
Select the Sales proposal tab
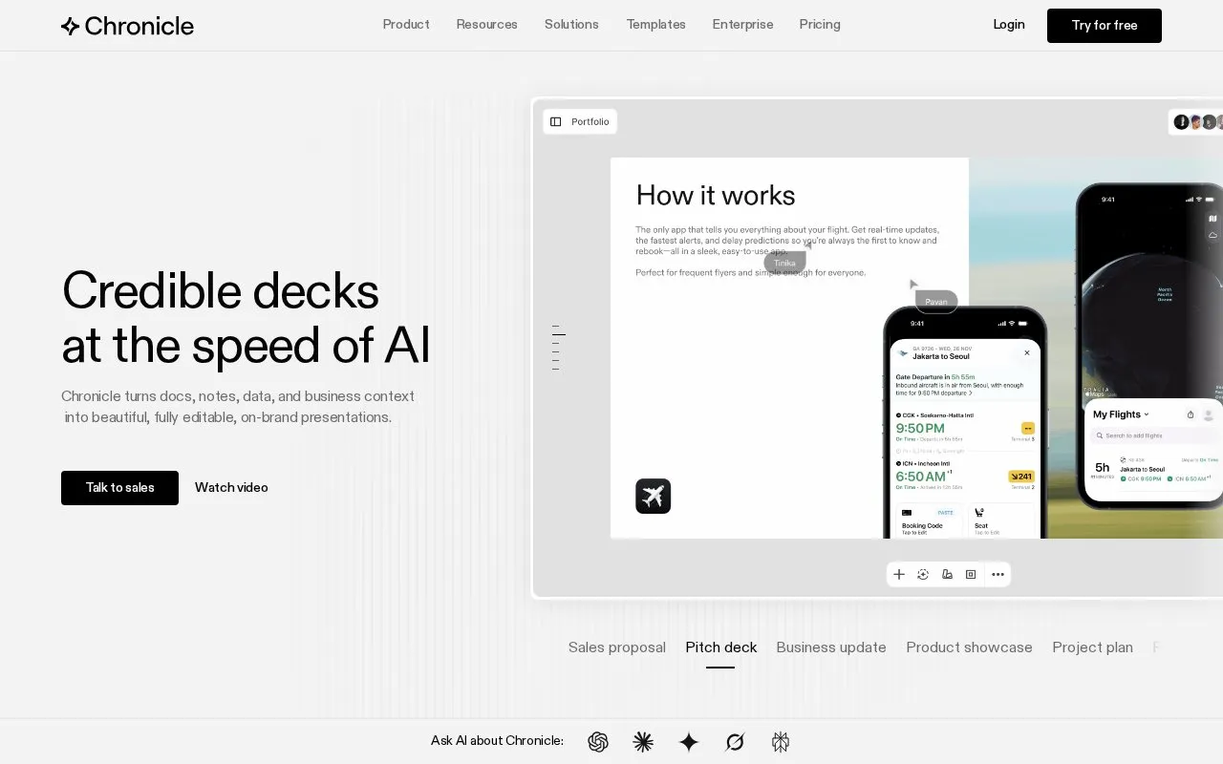pos(617,647)
